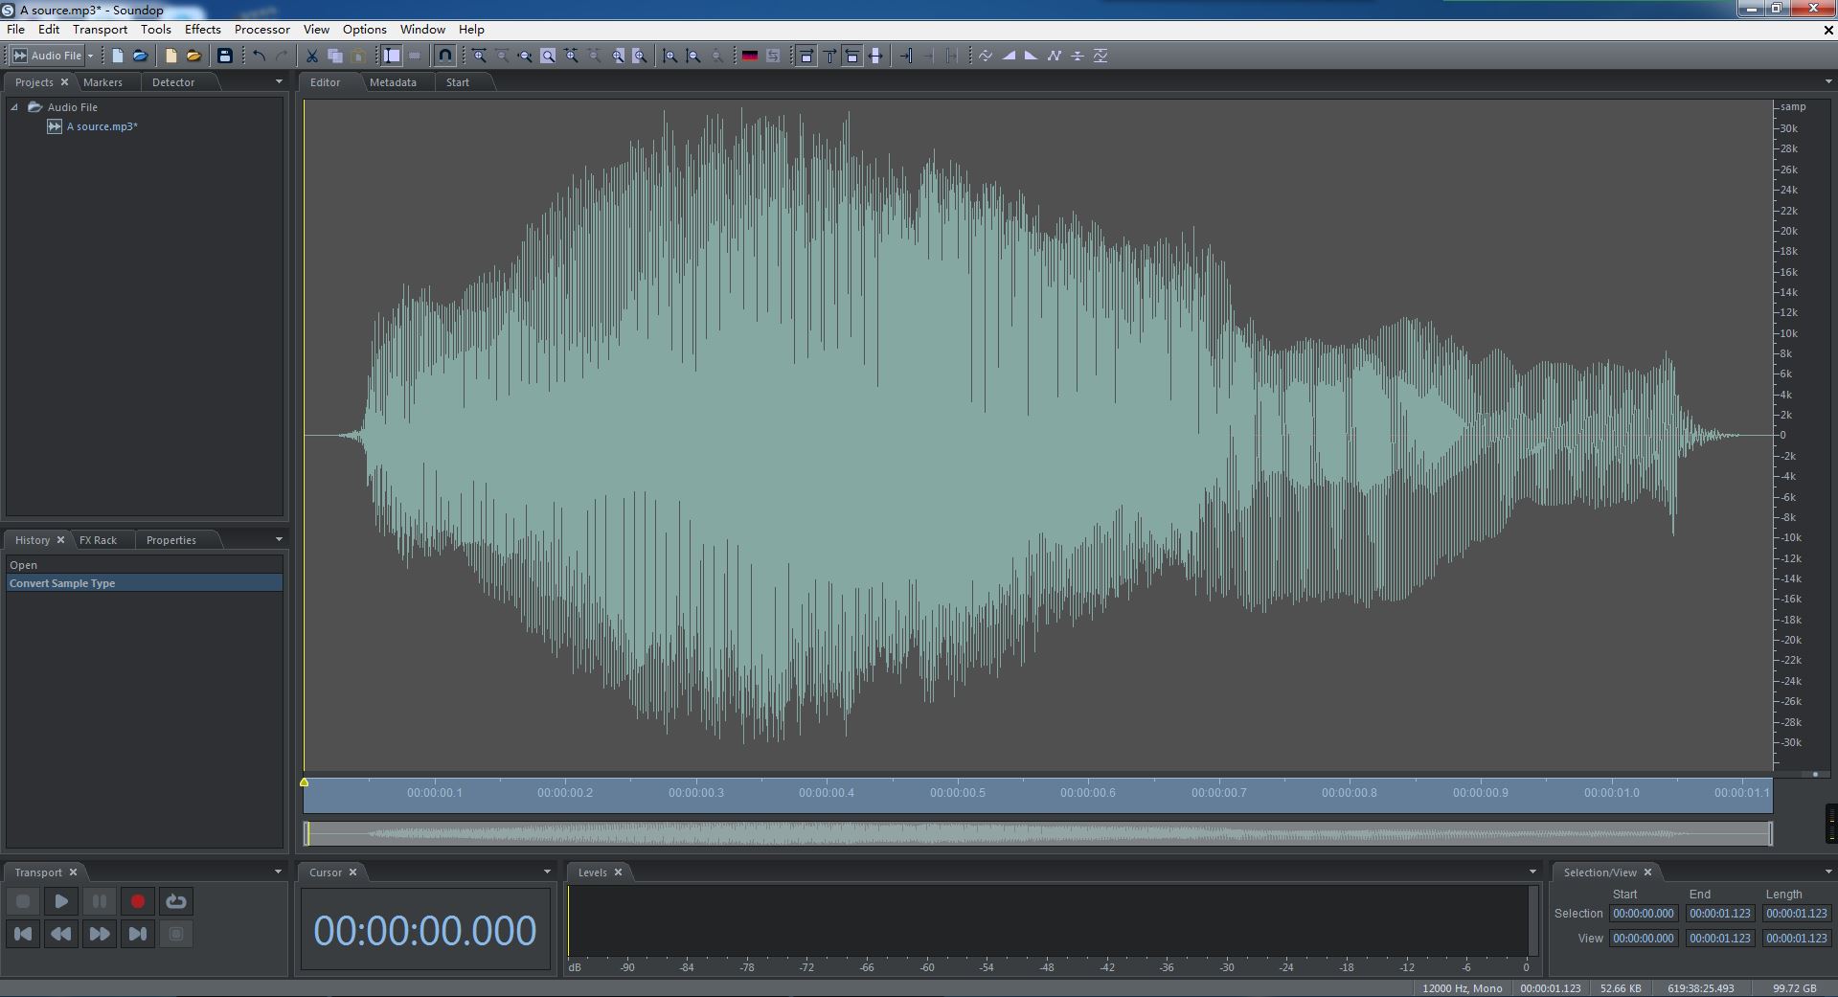Open the Projects panel options dropdown
The height and width of the screenshot is (997, 1838).
pyautogui.click(x=279, y=82)
